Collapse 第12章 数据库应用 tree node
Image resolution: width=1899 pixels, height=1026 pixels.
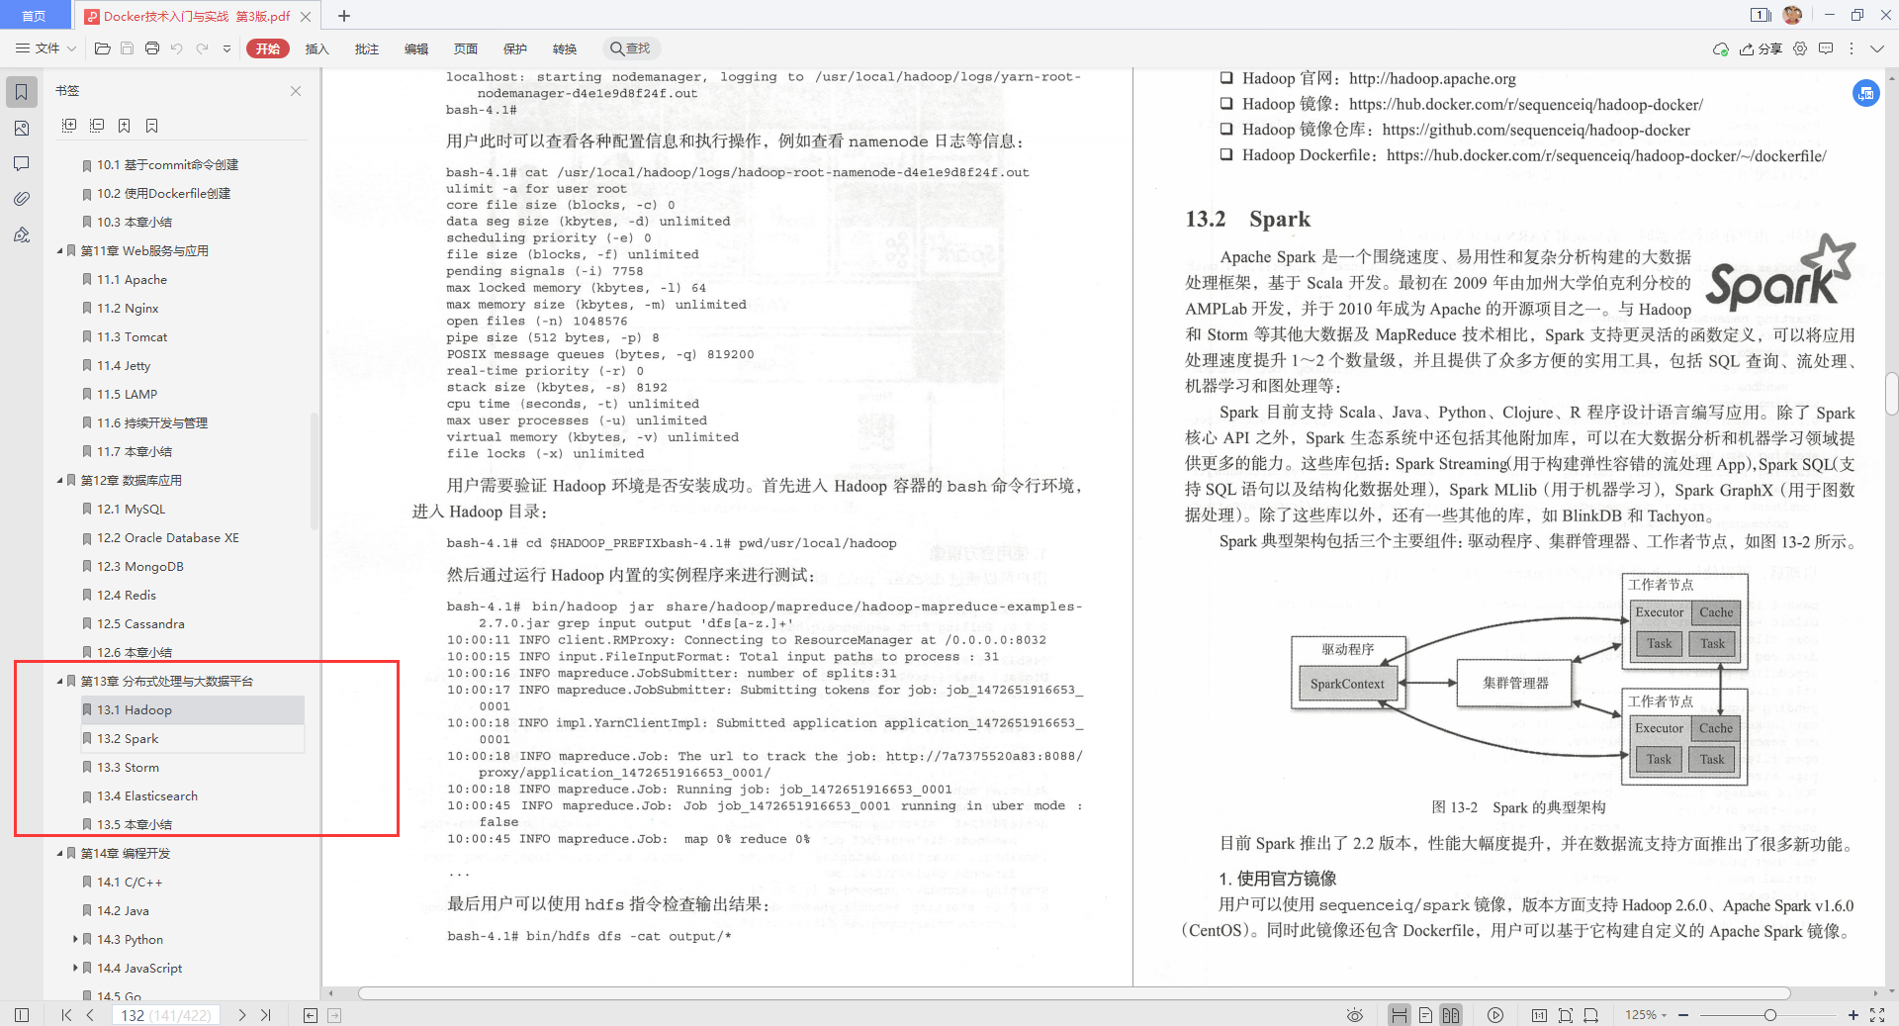[60, 481]
